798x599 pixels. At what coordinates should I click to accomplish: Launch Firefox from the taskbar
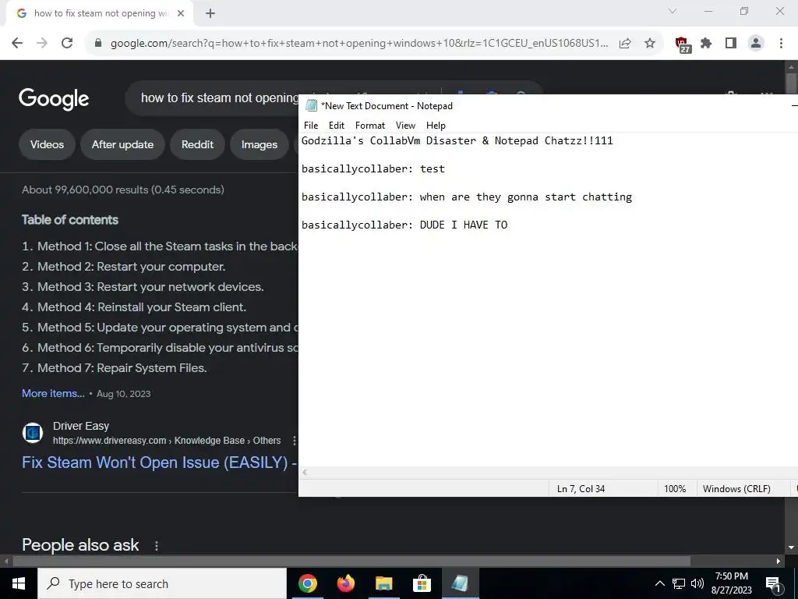[x=345, y=583]
